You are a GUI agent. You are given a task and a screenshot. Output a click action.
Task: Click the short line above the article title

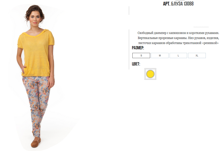[180, 1]
